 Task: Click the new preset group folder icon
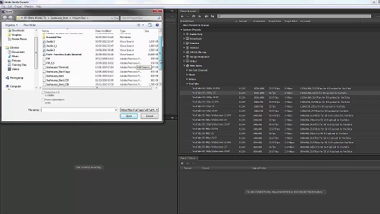tap(194, 16)
